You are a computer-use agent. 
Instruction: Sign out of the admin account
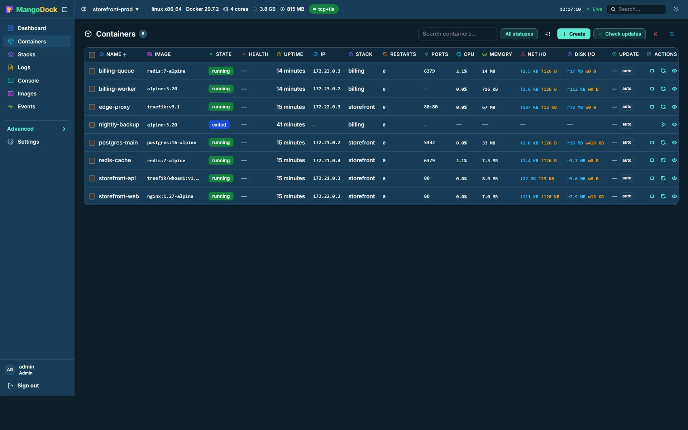24,386
